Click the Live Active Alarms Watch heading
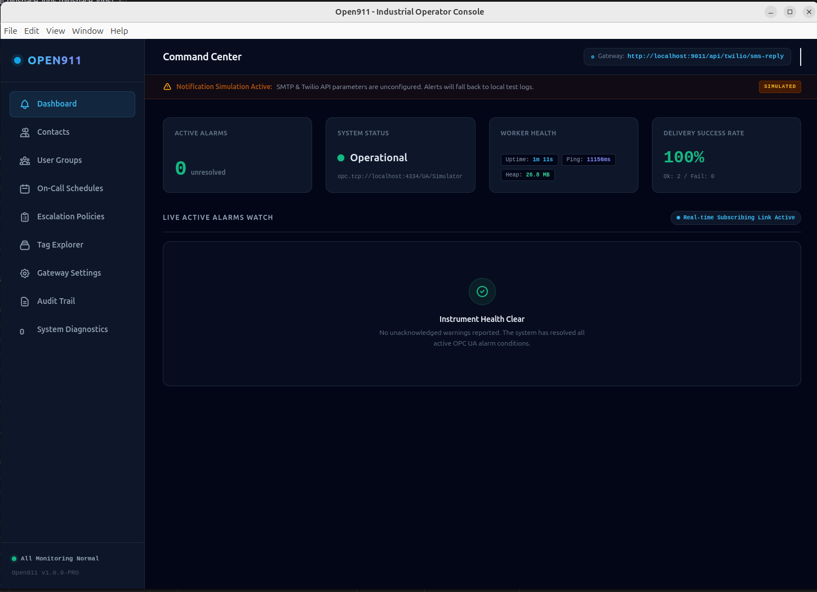This screenshot has width=817, height=592. tap(218, 218)
